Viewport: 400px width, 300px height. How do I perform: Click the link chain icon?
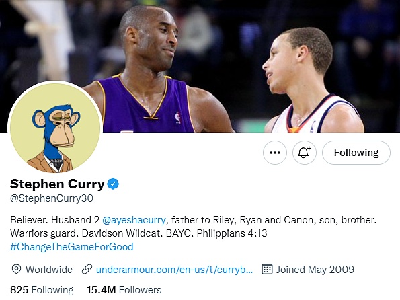click(87, 269)
